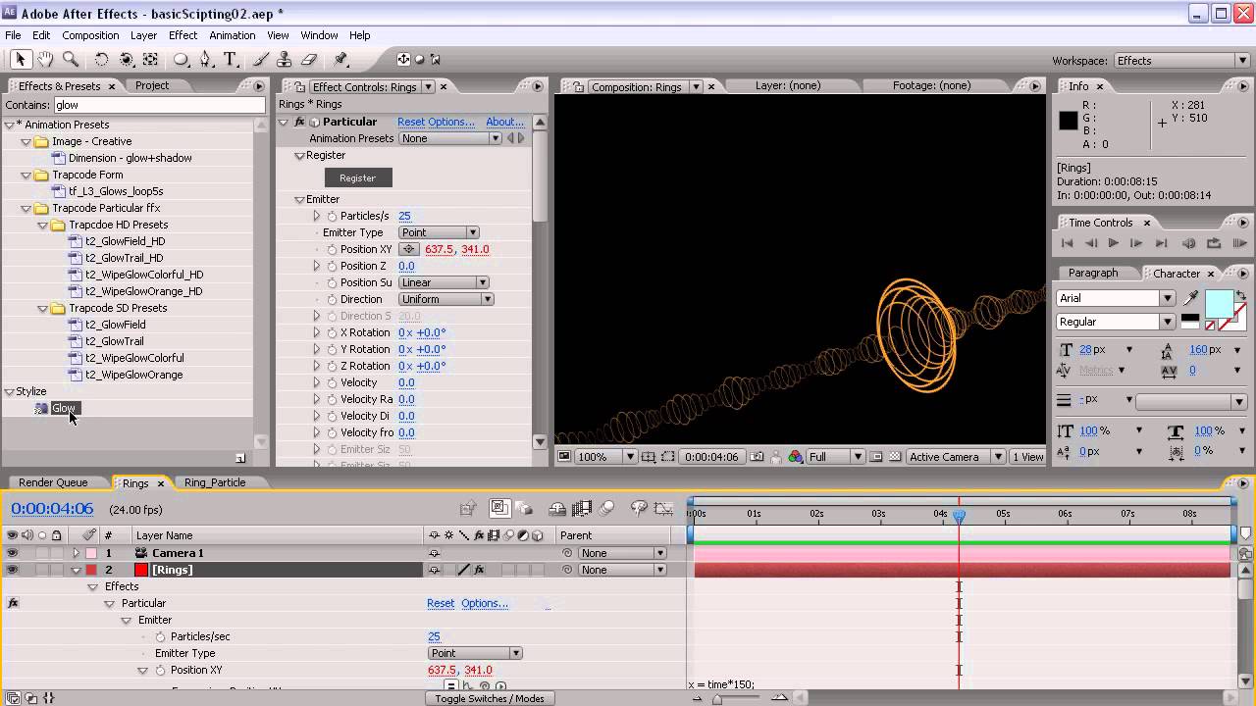Open the Composition menu
The width and height of the screenshot is (1256, 706).
pyautogui.click(x=90, y=35)
